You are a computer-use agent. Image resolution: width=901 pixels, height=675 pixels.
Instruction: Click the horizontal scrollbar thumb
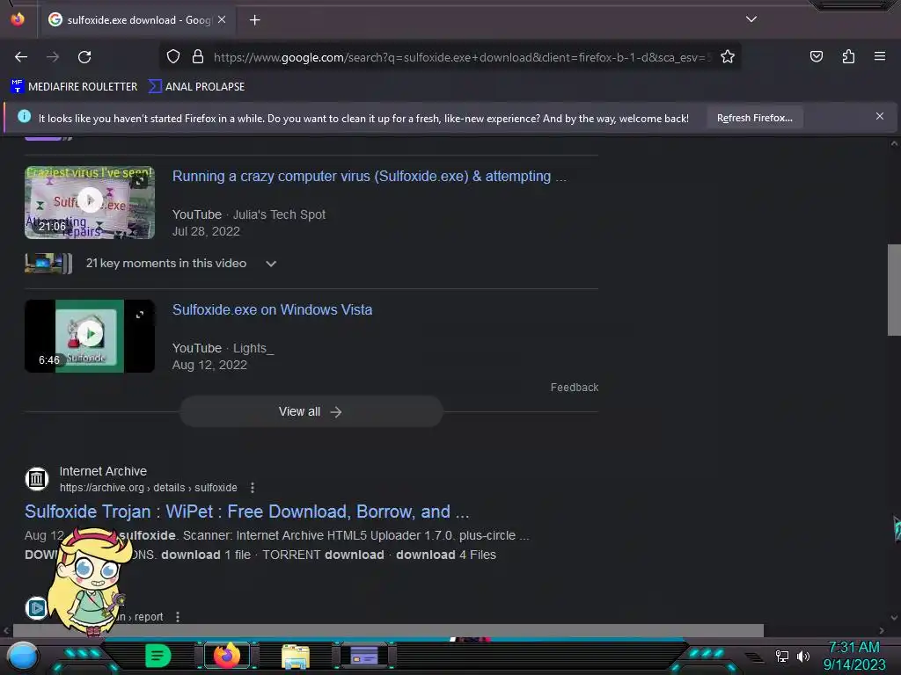[388, 630]
